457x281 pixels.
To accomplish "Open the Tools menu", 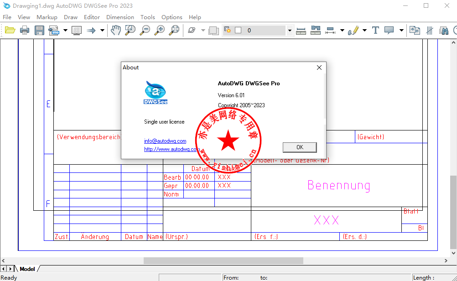I will click(x=148, y=17).
